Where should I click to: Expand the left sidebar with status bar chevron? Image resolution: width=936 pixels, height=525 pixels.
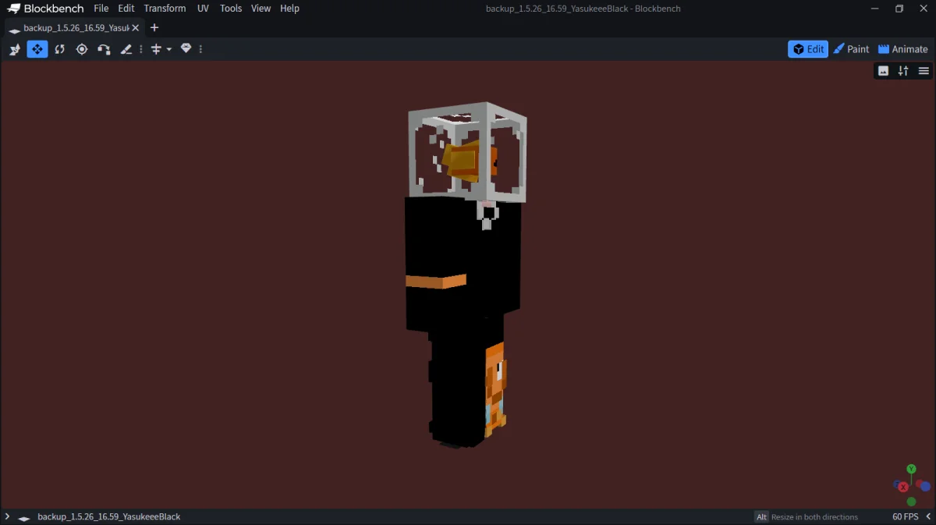click(x=7, y=516)
